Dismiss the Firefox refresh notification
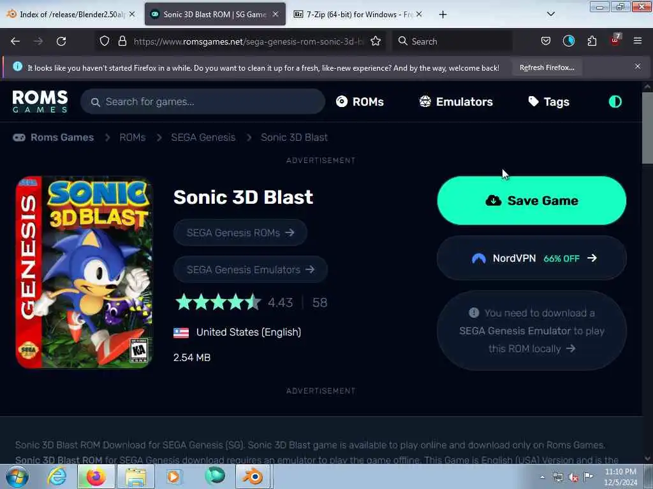 [x=638, y=66]
